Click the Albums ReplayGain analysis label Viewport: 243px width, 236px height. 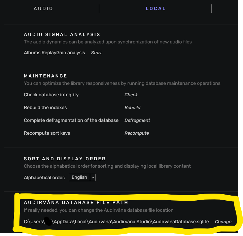(54, 53)
